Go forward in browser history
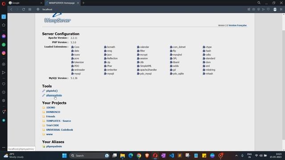The width and height of the screenshot is (285, 160). tap(17, 9)
